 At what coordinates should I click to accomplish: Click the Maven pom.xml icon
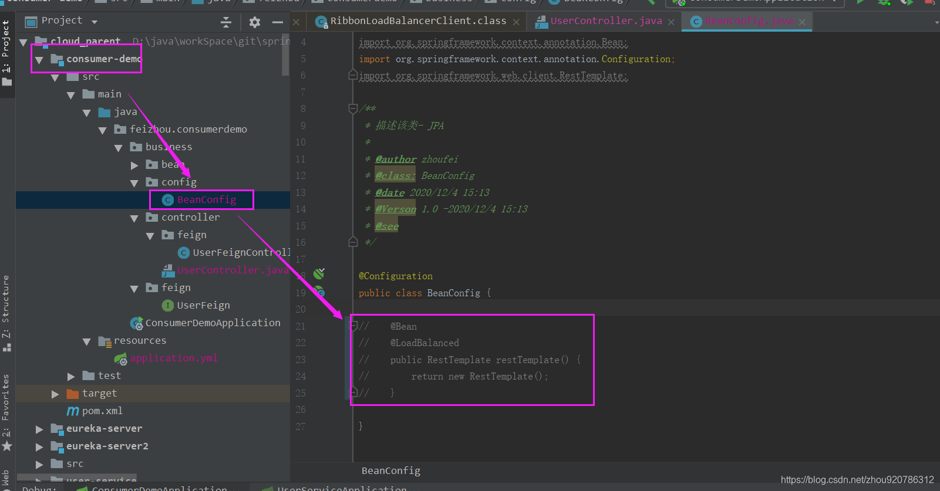(73, 411)
